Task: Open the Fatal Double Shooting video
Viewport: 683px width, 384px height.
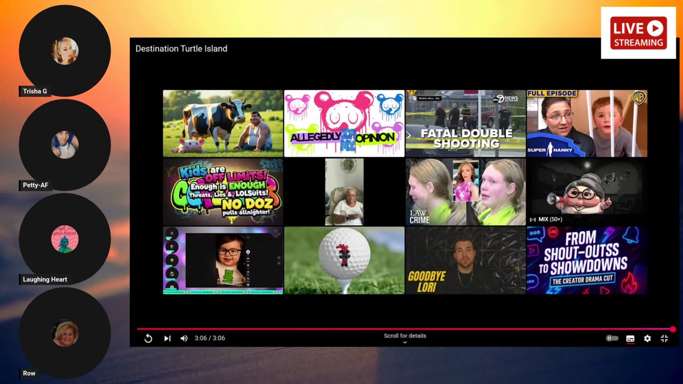Action: point(465,123)
